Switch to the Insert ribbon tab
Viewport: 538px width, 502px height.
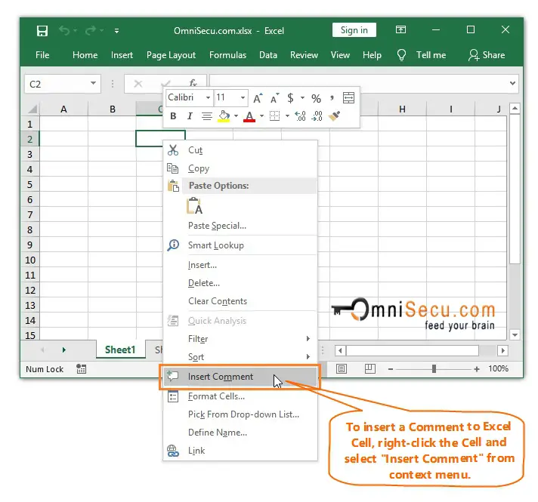[x=122, y=55]
